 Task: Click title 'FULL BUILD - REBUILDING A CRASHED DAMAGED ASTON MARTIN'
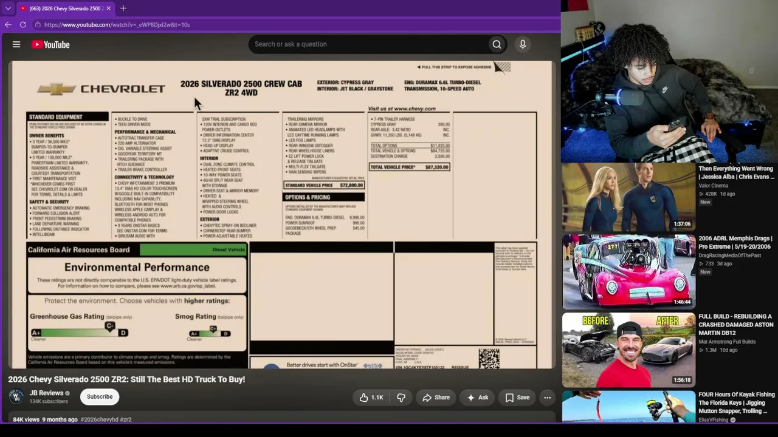pyautogui.click(x=736, y=325)
